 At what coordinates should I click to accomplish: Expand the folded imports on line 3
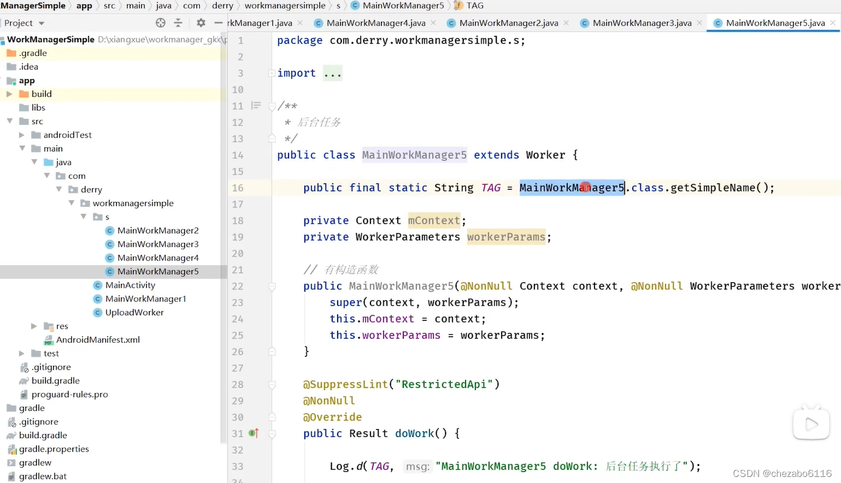[332, 72]
